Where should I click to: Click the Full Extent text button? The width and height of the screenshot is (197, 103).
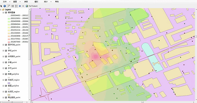point(33,6)
